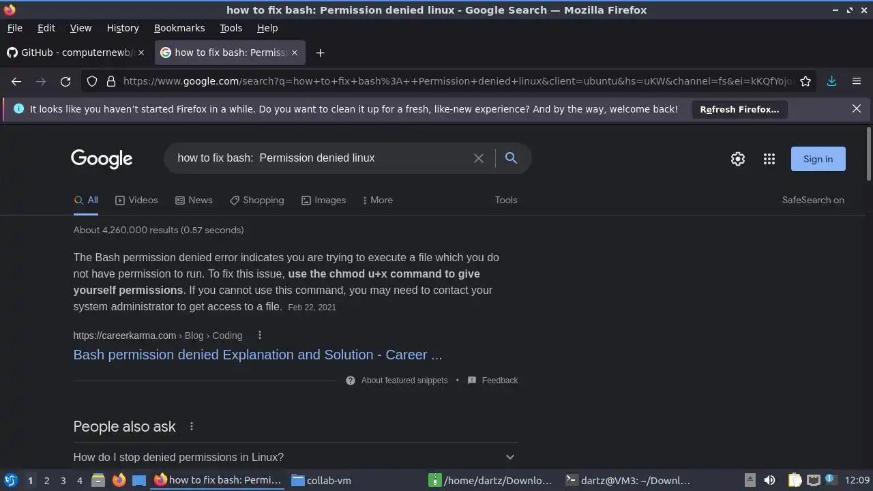Screen dimensions: 873x491
Task: Click the About featured snippets link
Action: [404, 381]
